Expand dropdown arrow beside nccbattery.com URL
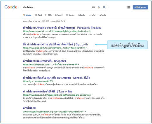Image resolution: width=152 pixels, height=124 pixels. point(86,112)
